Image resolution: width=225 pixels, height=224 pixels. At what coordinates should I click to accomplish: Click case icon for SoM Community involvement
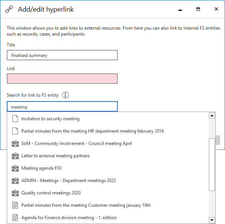15,143
